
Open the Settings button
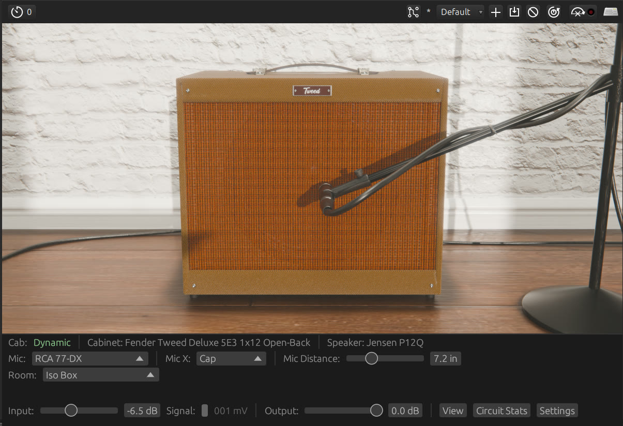[x=557, y=410]
